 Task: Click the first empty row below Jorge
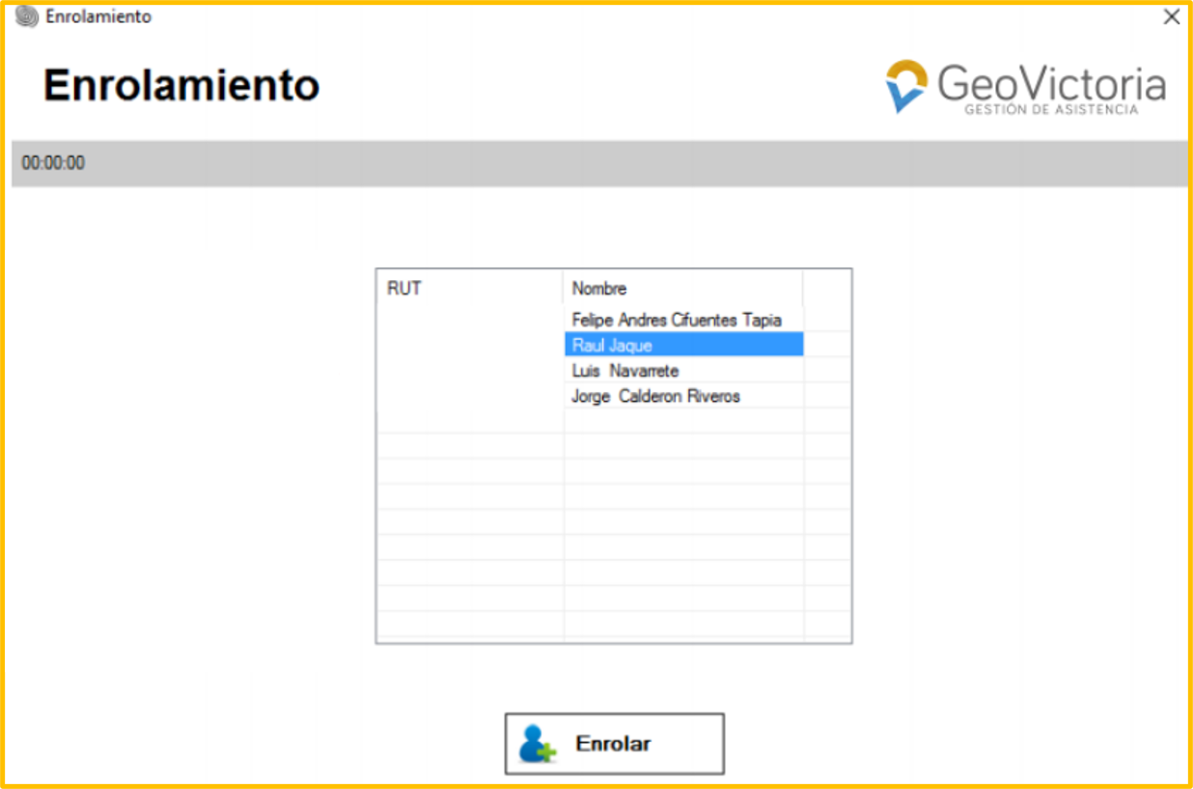tap(682, 421)
